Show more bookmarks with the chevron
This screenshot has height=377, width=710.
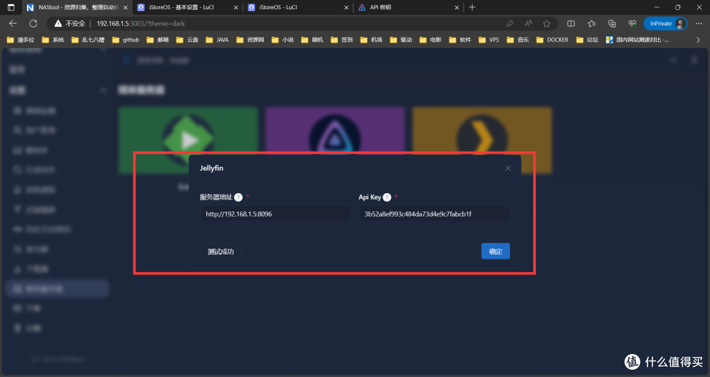point(698,40)
